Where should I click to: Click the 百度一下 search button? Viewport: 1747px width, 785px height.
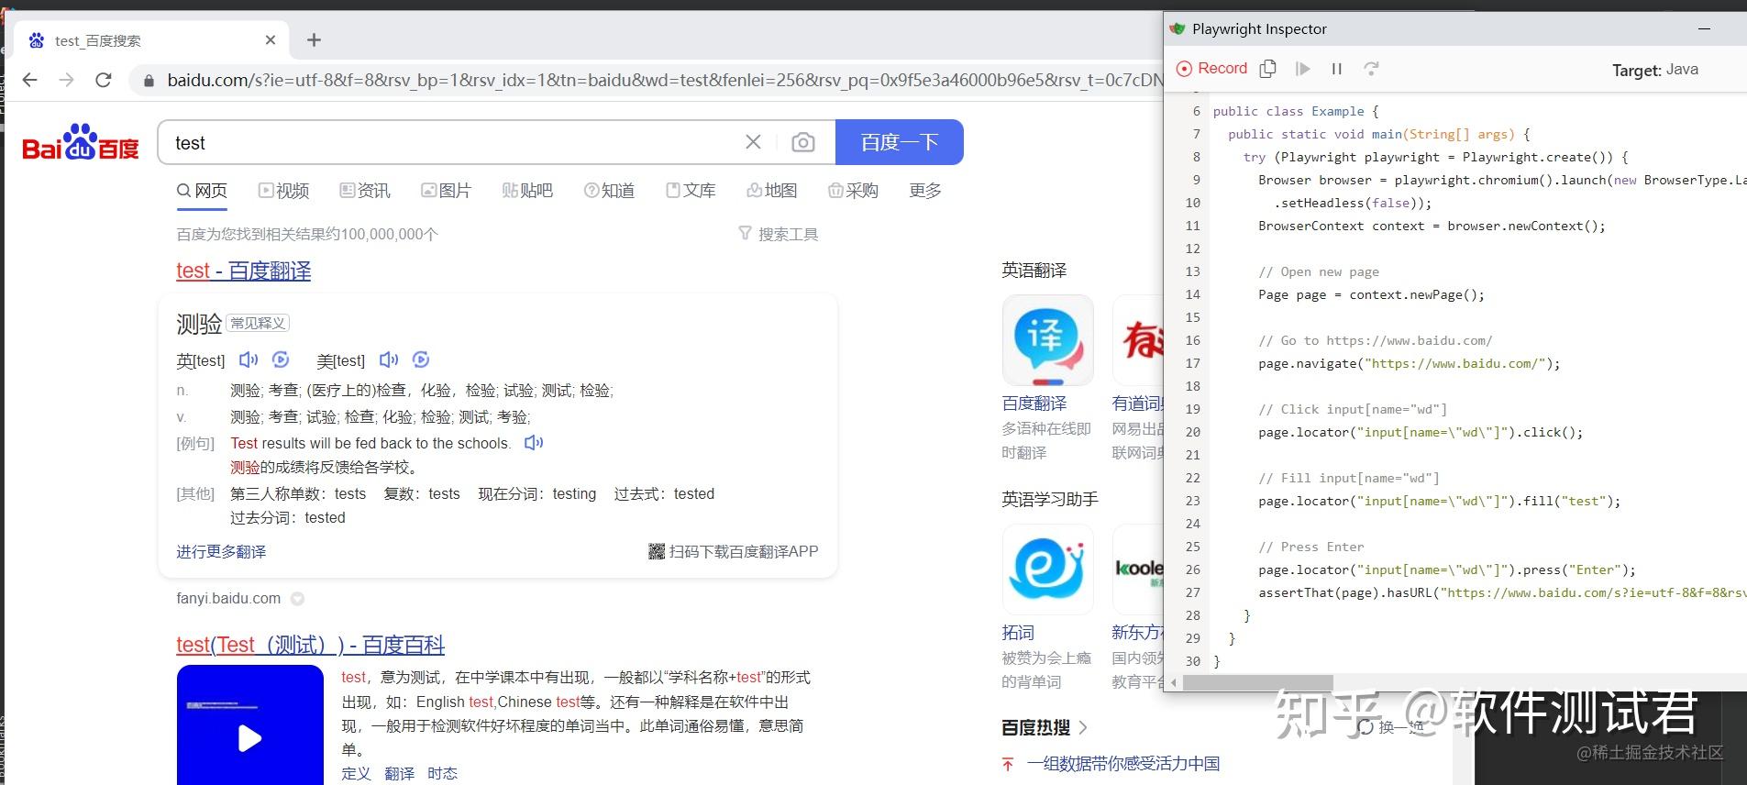[x=899, y=142]
